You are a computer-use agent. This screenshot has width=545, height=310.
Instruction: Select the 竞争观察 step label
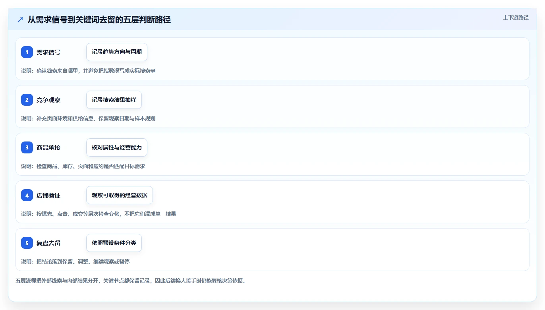tap(48, 100)
